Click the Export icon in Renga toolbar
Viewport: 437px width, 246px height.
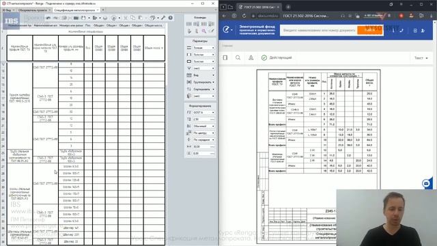95,18
